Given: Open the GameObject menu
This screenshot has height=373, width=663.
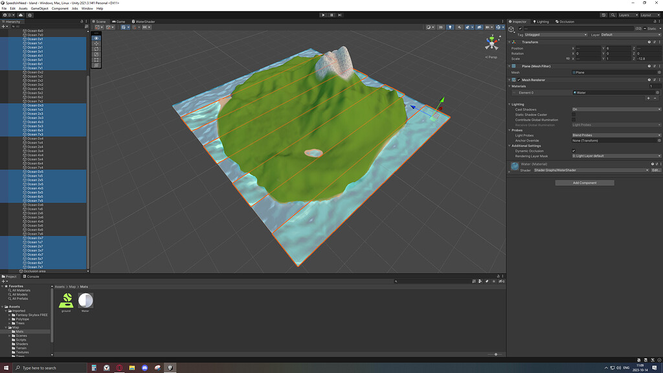Looking at the screenshot, I should tap(40, 8).
